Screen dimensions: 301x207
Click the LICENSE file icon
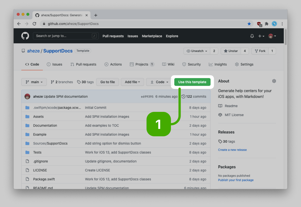pyautogui.click(x=28, y=170)
